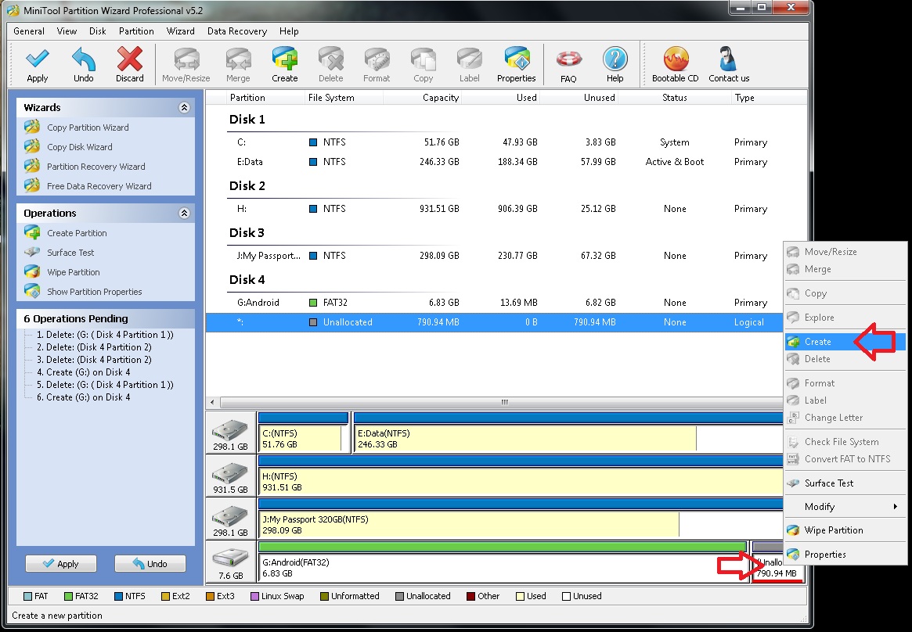
Task: Open the Disk menu
Action: pos(98,31)
